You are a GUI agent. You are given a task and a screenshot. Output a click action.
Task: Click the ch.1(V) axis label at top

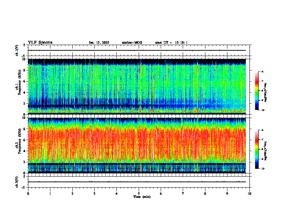click(17, 50)
